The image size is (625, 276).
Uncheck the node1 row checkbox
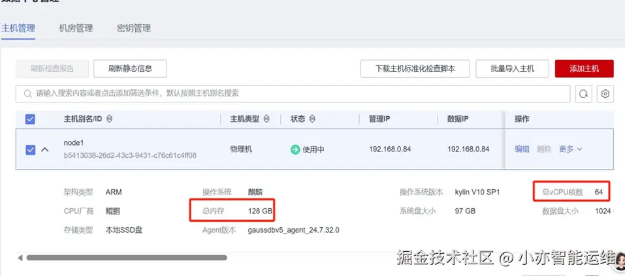click(30, 150)
